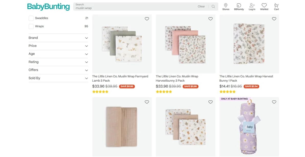
Task: Click the search field containing muslin wrap
Action: coord(135,8)
